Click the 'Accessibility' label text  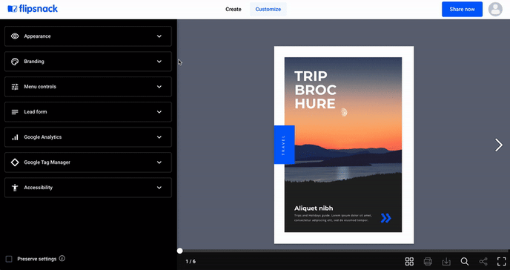39,188
